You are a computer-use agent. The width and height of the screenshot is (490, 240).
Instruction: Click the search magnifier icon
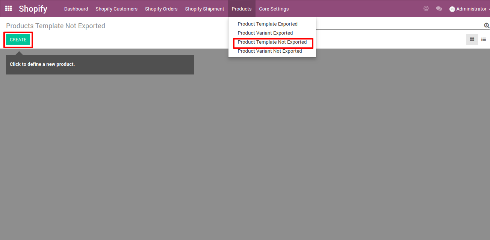pos(487,26)
